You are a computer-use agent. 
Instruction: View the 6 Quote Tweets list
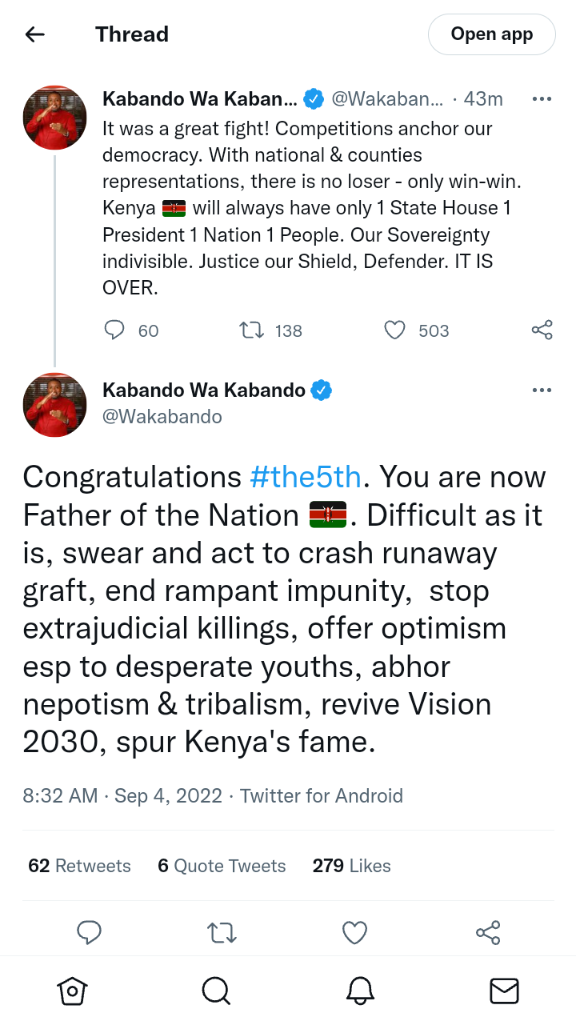(222, 866)
